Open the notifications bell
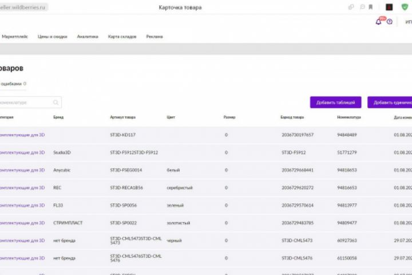Image resolution: width=412 pixels, height=275 pixels. [379, 22]
